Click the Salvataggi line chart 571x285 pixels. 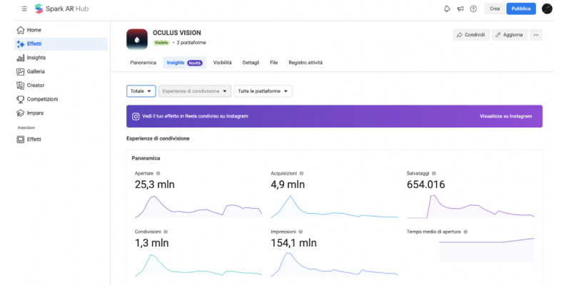pos(470,207)
